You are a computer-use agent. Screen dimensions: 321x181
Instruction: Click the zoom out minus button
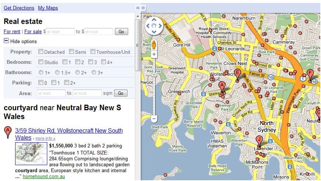[x=154, y=119]
